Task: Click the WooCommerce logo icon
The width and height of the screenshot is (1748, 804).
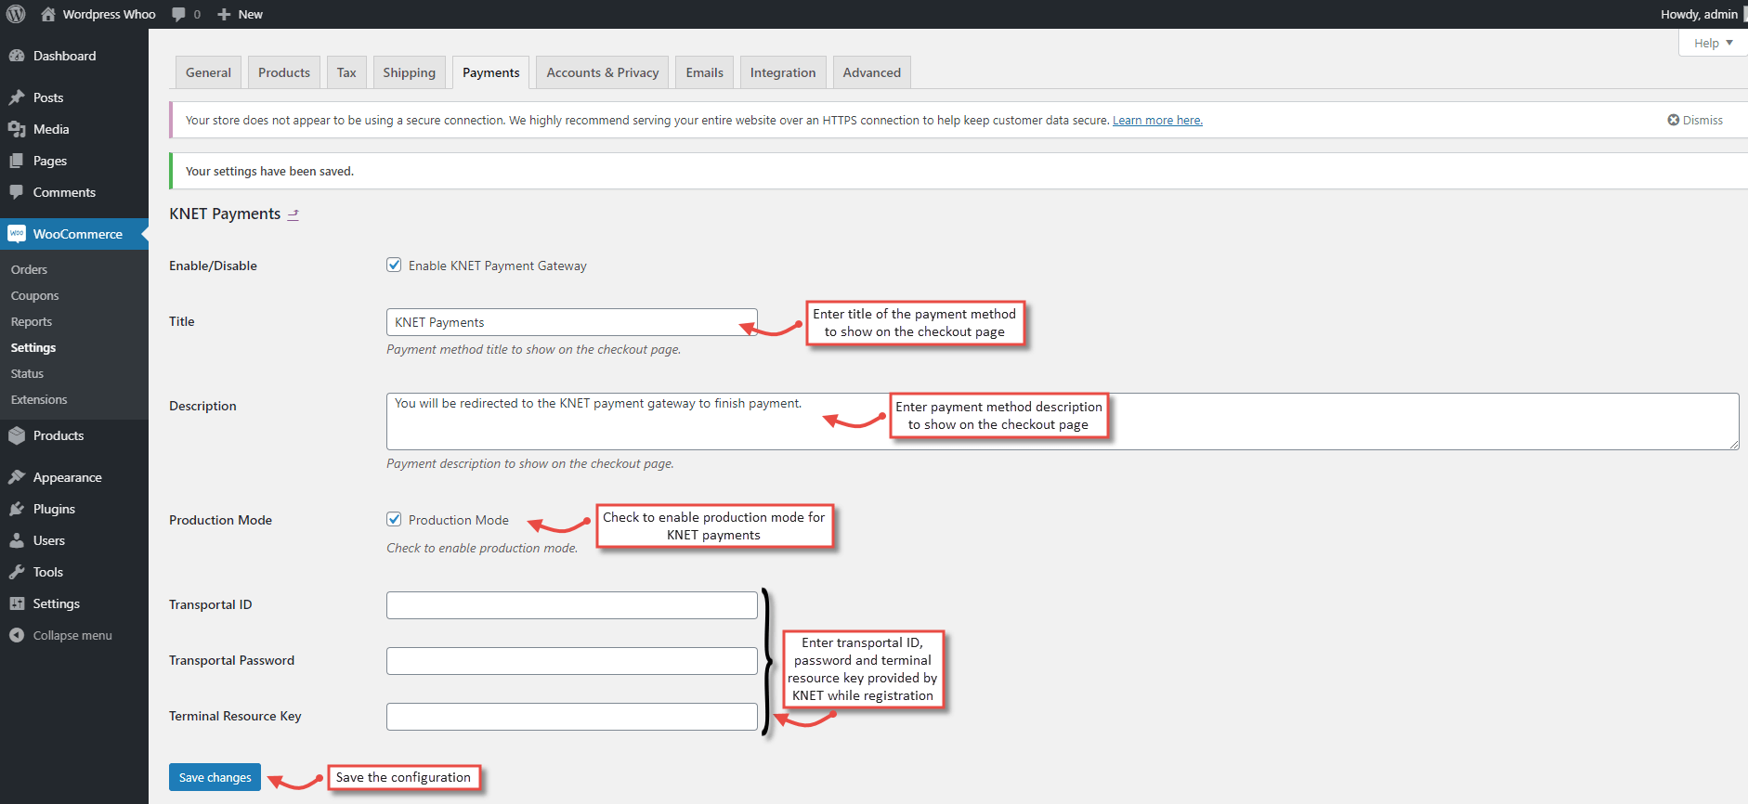Action: point(17,234)
